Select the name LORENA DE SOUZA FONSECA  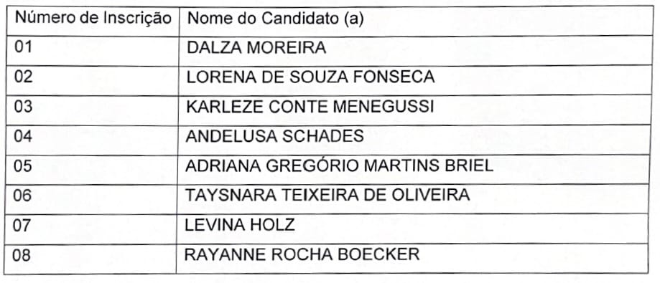(x=311, y=77)
